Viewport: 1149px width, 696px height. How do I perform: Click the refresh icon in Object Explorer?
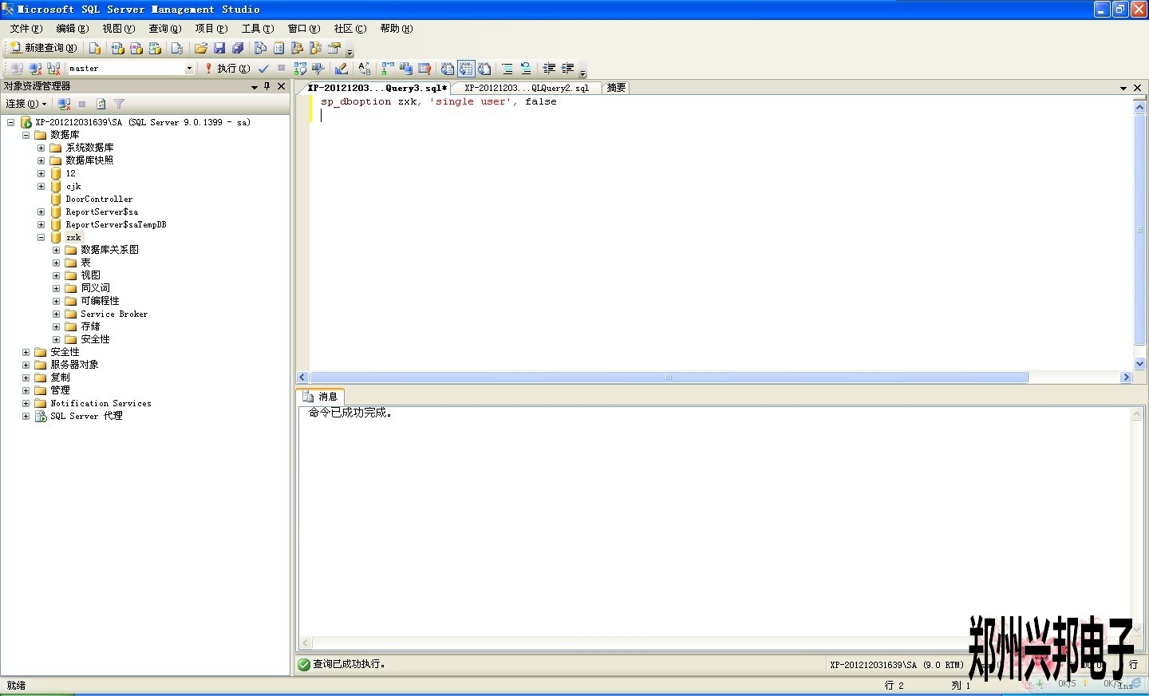[x=101, y=104]
